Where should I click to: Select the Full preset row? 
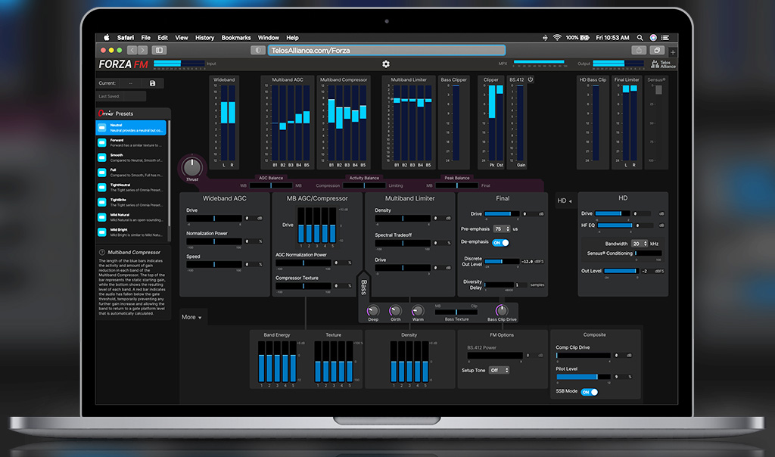coord(131,173)
